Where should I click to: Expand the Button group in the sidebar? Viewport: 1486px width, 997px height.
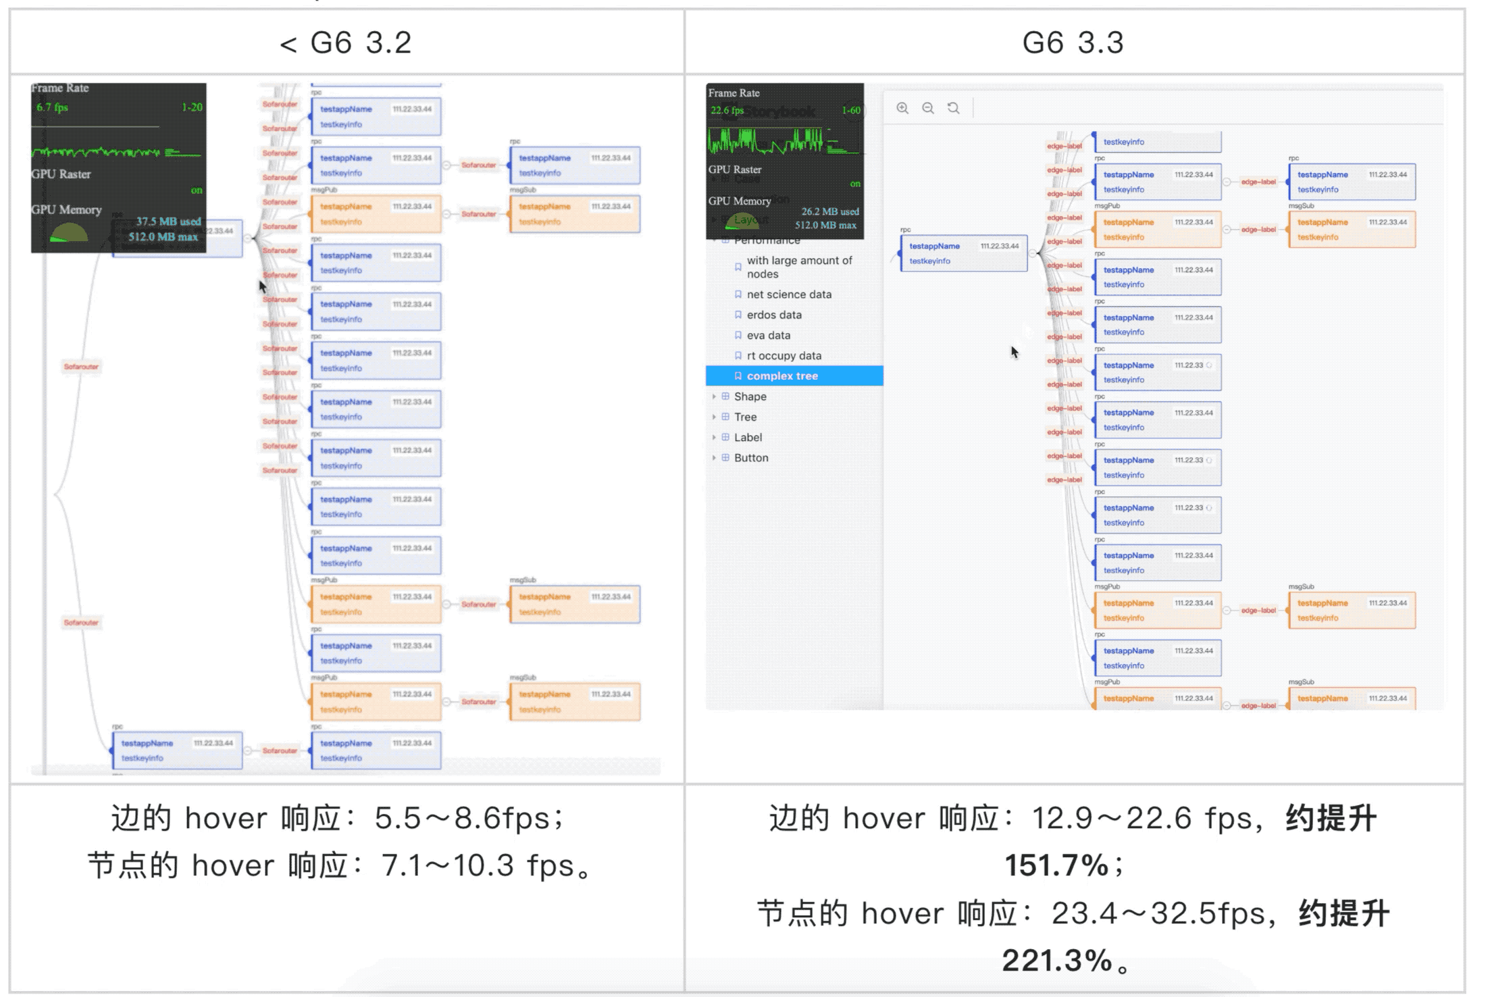(714, 457)
